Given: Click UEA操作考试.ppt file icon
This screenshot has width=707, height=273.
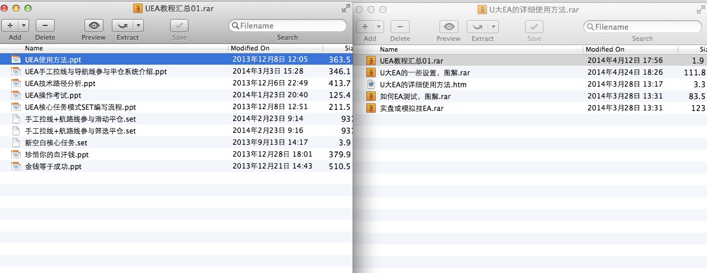Looking at the screenshot, I should click(x=16, y=95).
